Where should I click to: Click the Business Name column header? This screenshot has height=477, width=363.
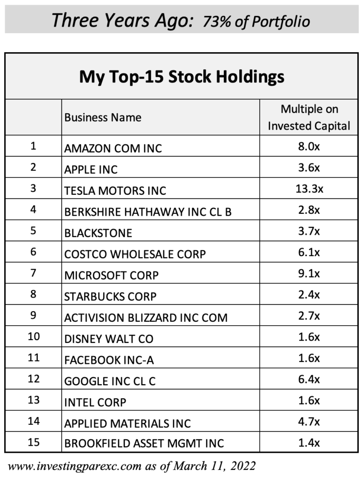click(x=103, y=117)
